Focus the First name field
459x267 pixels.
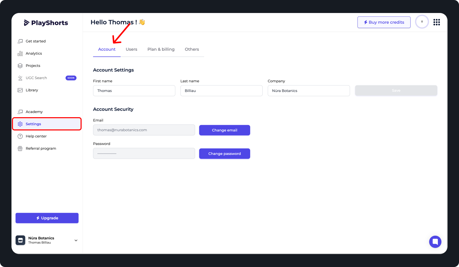134,91
